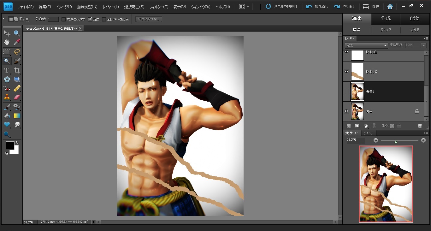Create a new layer in Layers panel
431x231 pixels.
348,126
